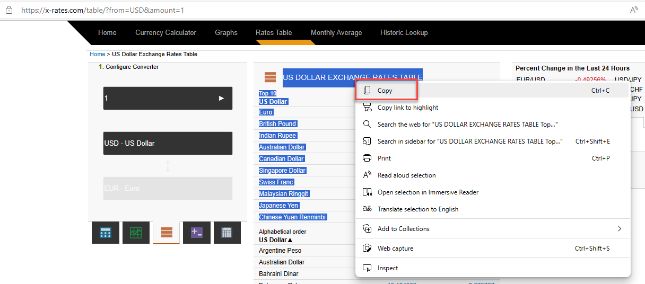Choose Copy from the context menu

493,91
